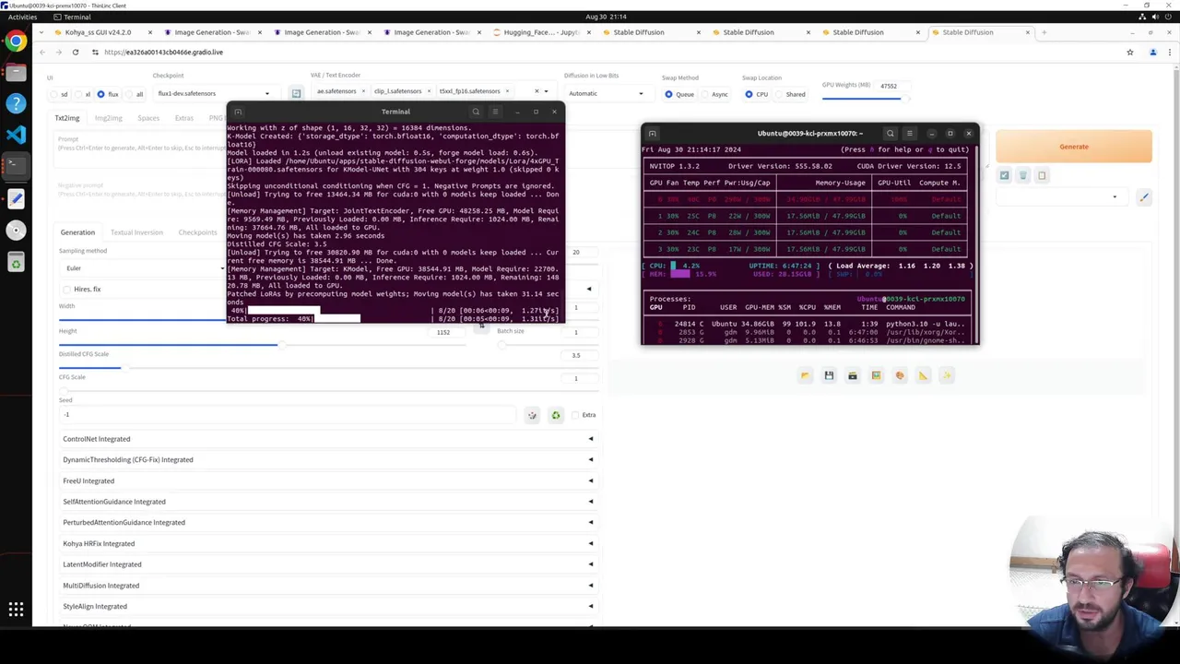Viewport: 1180px width, 664px height.
Task: Apply styles with the clipboard icon
Action: click(1042, 175)
